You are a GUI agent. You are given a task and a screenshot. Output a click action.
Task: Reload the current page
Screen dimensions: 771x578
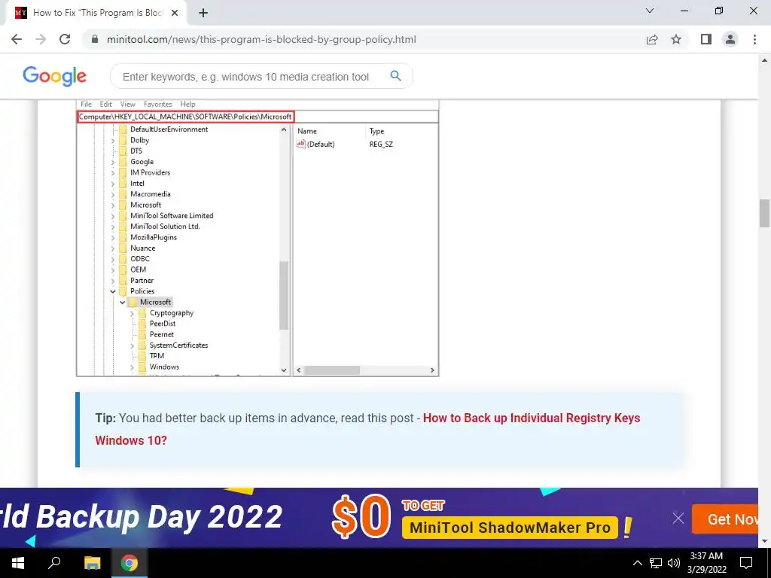coord(65,39)
